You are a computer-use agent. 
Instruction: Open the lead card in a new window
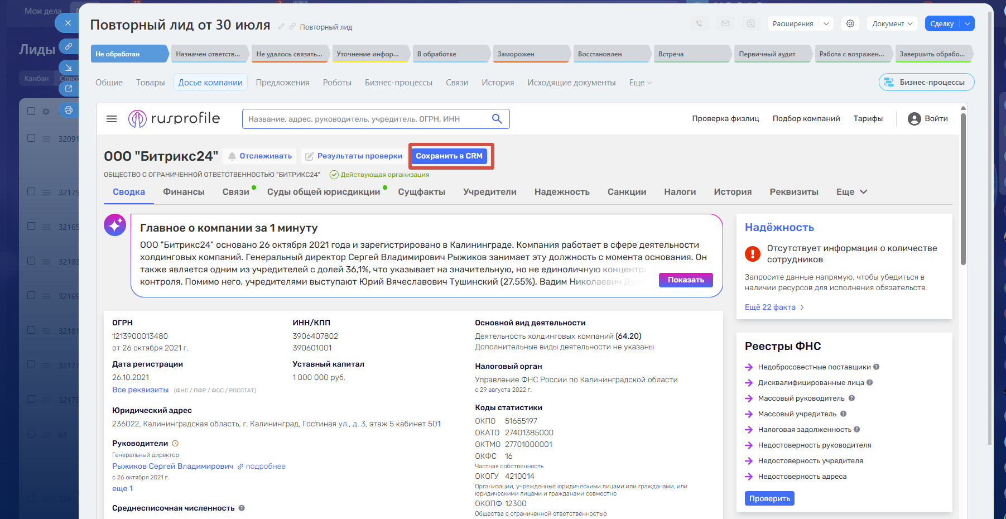[68, 89]
